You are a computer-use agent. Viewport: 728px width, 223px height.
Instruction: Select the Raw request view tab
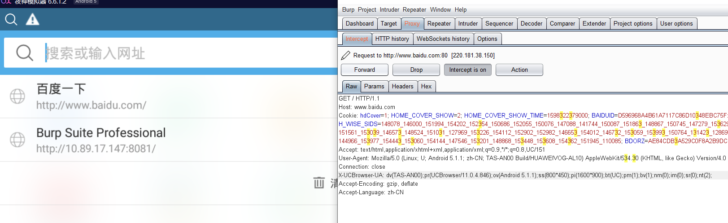(x=352, y=86)
